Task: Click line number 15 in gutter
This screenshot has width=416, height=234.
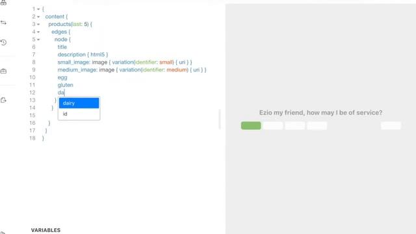Action: (32, 116)
